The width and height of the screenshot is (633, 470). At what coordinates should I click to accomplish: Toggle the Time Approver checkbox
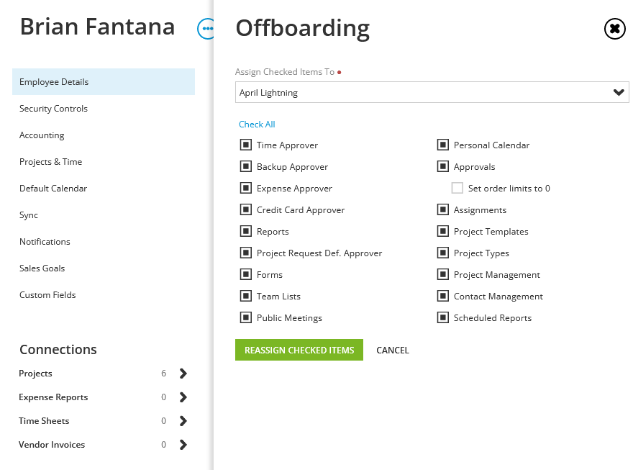tap(246, 145)
